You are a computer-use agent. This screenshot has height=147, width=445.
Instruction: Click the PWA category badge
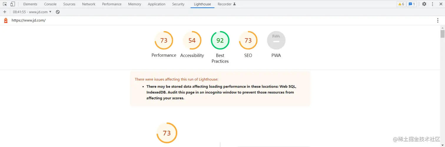click(276, 40)
